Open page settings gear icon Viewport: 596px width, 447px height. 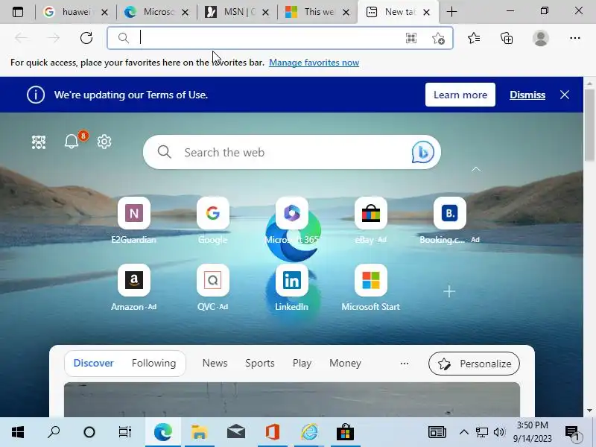pos(104,142)
